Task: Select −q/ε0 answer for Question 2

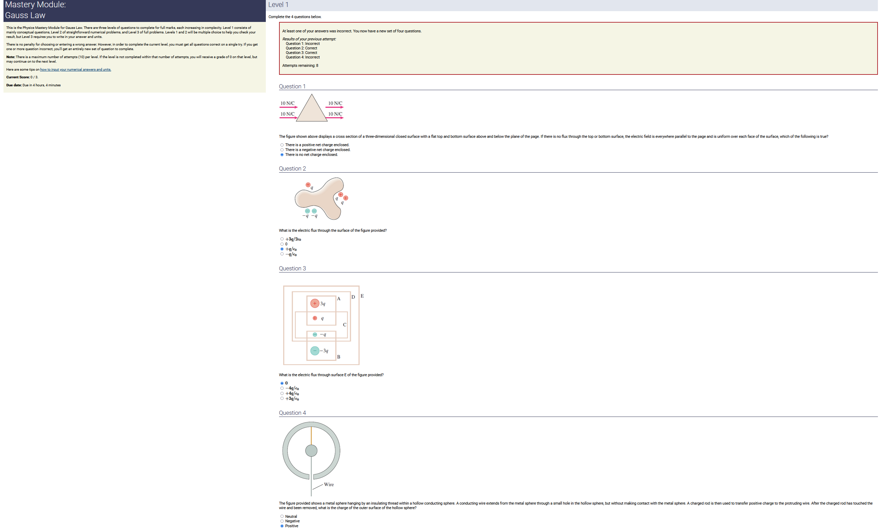Action: (x=282, y=254)
